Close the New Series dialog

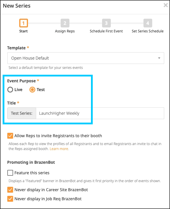coord(166,5)
